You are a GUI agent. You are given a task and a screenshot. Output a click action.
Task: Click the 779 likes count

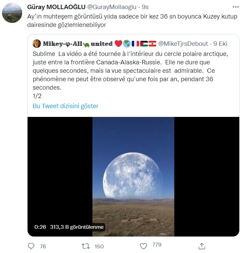pos(157,245)
